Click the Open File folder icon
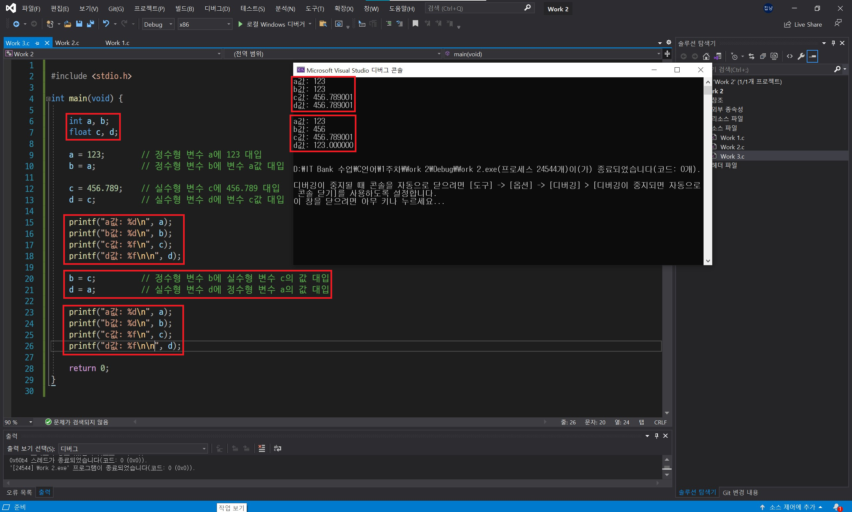Image resolution: width=852 pixels, height=512 pixels. pos(68,24)
